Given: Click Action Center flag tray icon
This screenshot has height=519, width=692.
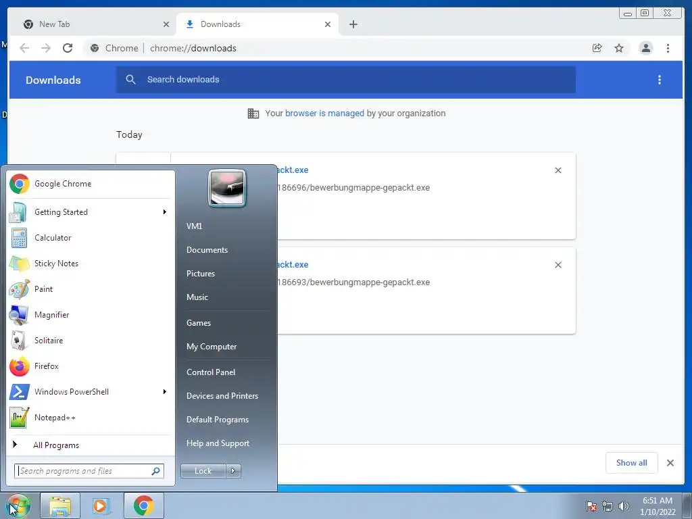Looking at the screenshot, I should 591,506.
